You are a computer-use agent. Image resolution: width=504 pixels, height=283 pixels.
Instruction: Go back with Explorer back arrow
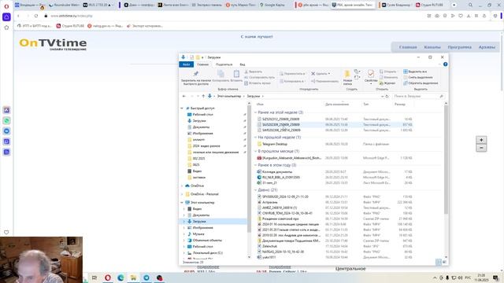tap(183, 96)
